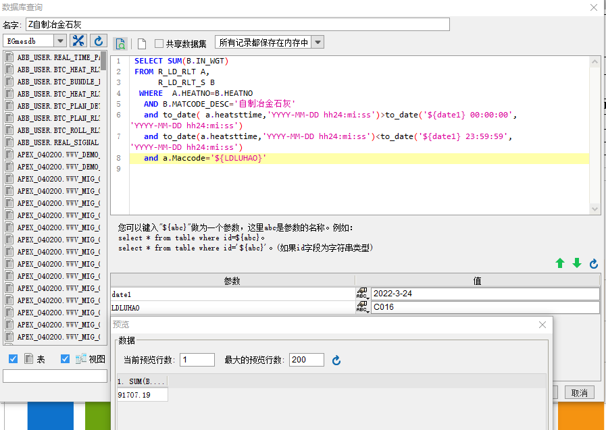Click the table icon of ABB_USER.BTC_BUNDLE row
The width and height of the screenshot is (606, 430).
9,82
